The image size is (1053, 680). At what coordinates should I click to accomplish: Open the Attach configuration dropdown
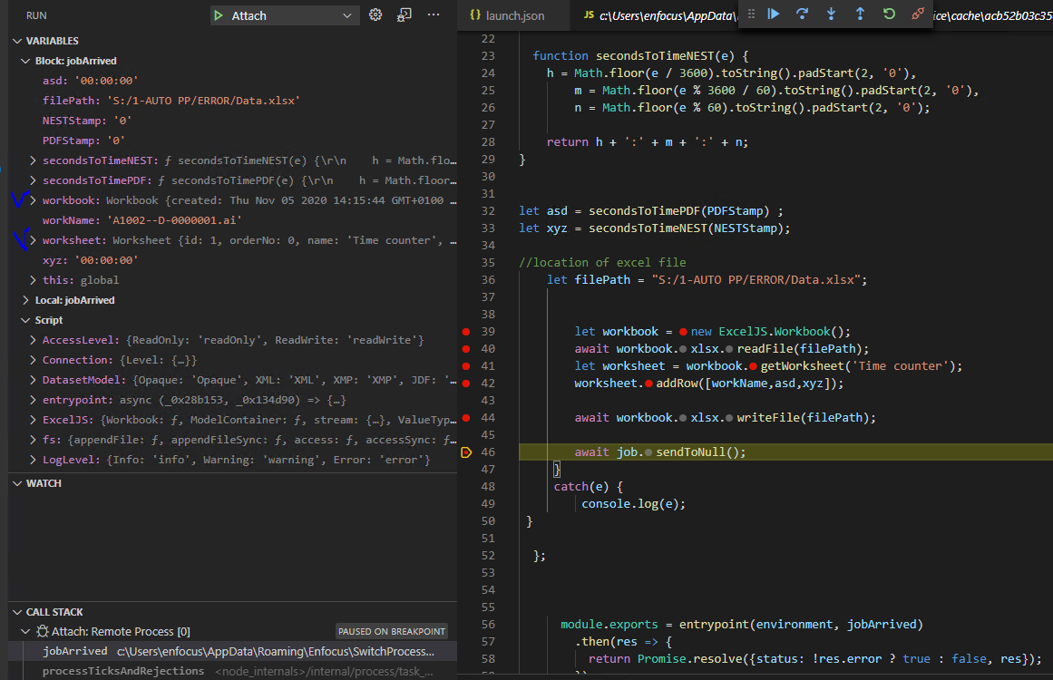coord(346,15)
